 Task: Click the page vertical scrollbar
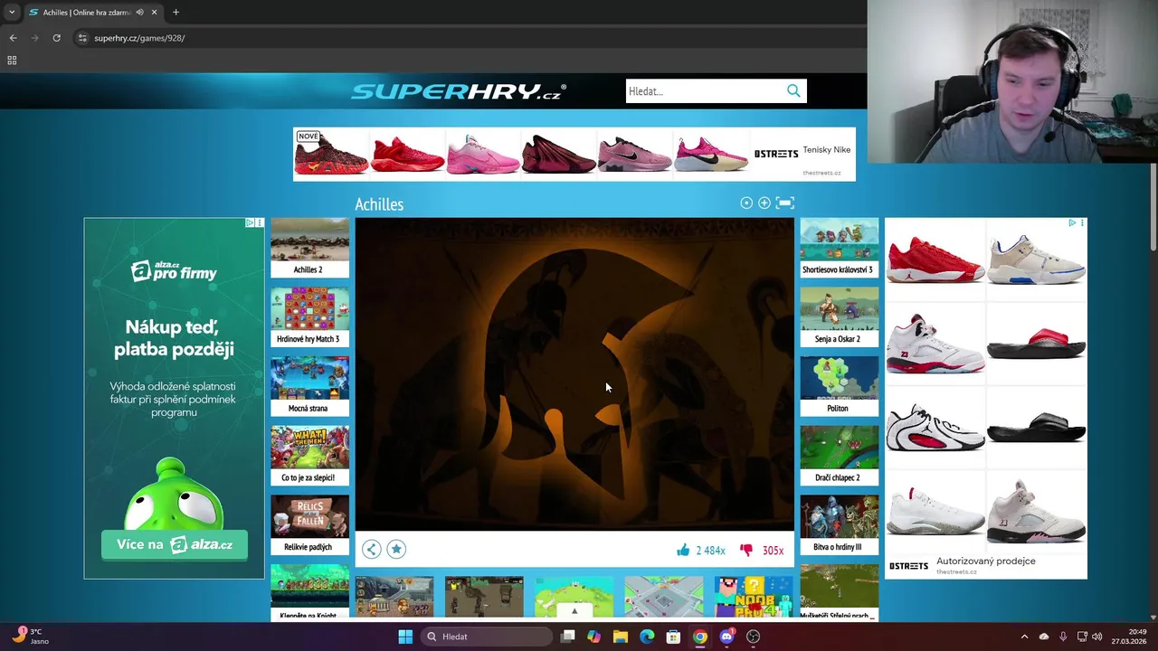[1153, 208]
